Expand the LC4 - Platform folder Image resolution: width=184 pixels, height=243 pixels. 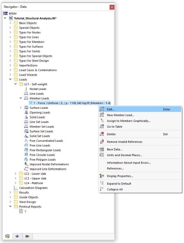coord(16,183)
